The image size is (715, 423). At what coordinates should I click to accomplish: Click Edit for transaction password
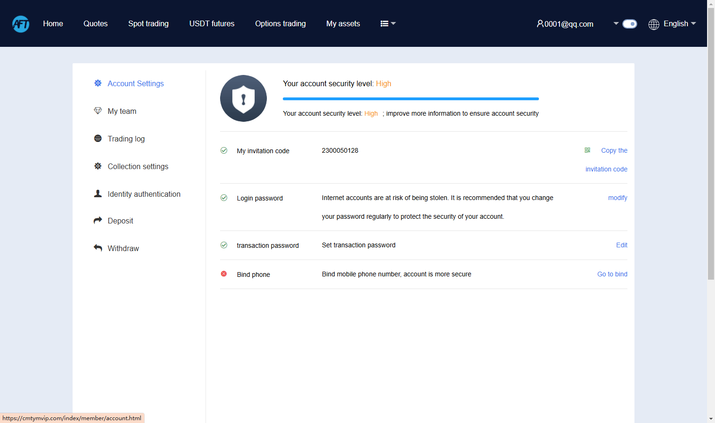point(622,245)
